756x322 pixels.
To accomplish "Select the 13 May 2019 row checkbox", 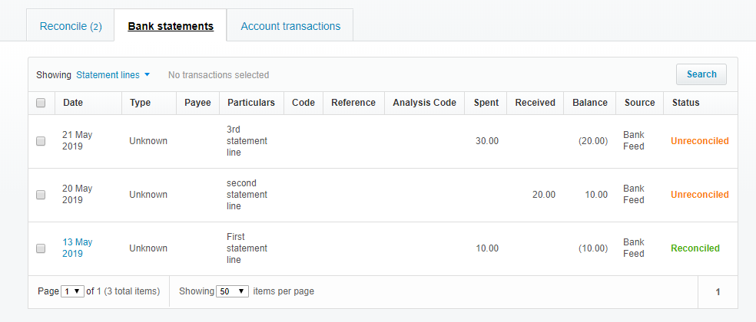I will pyautogui.click(x=41, y=248).
